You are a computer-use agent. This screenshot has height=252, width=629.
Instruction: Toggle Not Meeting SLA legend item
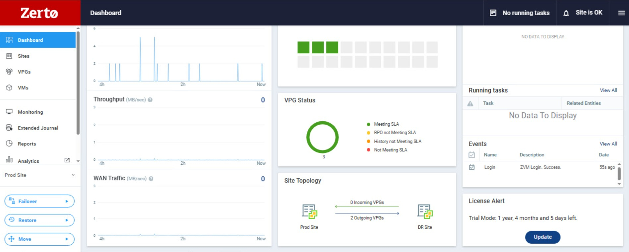390,150
